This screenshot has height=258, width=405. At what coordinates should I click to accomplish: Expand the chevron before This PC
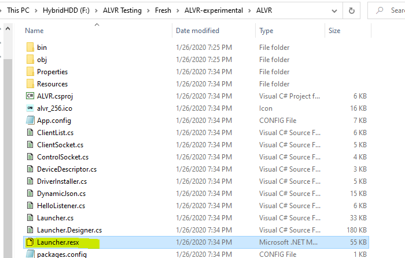[x=1, y=10]
